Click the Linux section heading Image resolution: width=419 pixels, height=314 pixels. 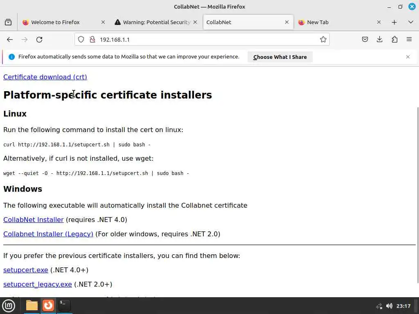(x=15, y=114)
